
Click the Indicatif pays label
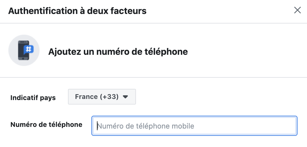coord(33,98)
